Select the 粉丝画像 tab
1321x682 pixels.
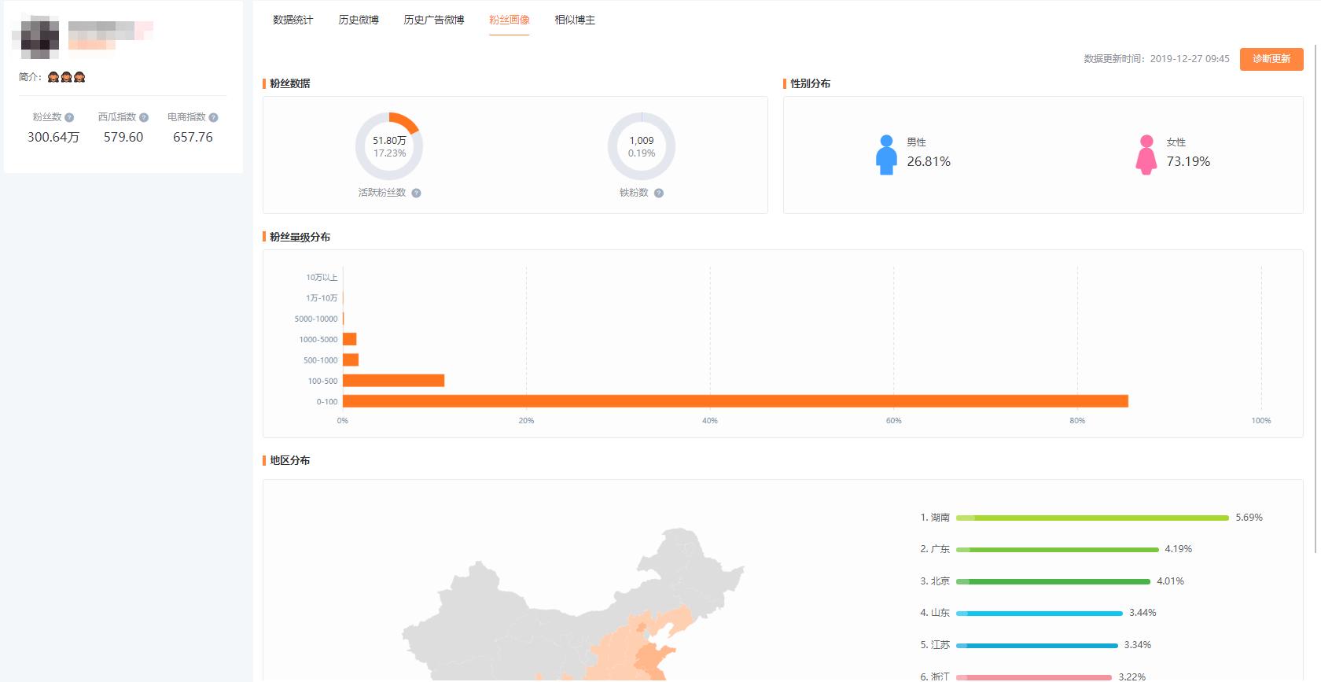coord(510,20)
